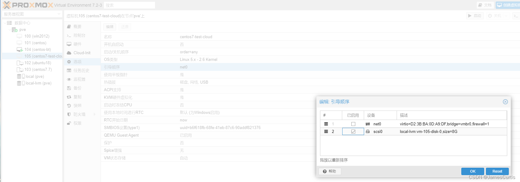Click the 设备 column header
Image resolution: width=520 pixels, height=182 pixels.
[381, 115]
